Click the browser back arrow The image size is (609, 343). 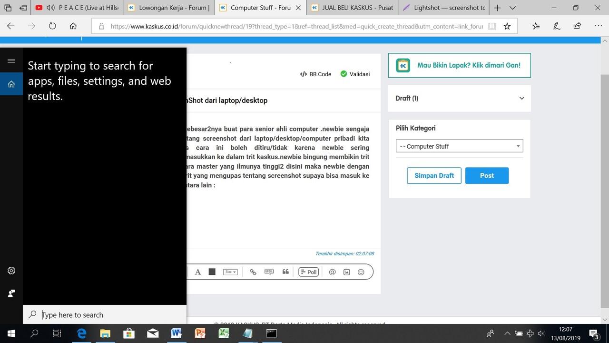tap(11, 26)
